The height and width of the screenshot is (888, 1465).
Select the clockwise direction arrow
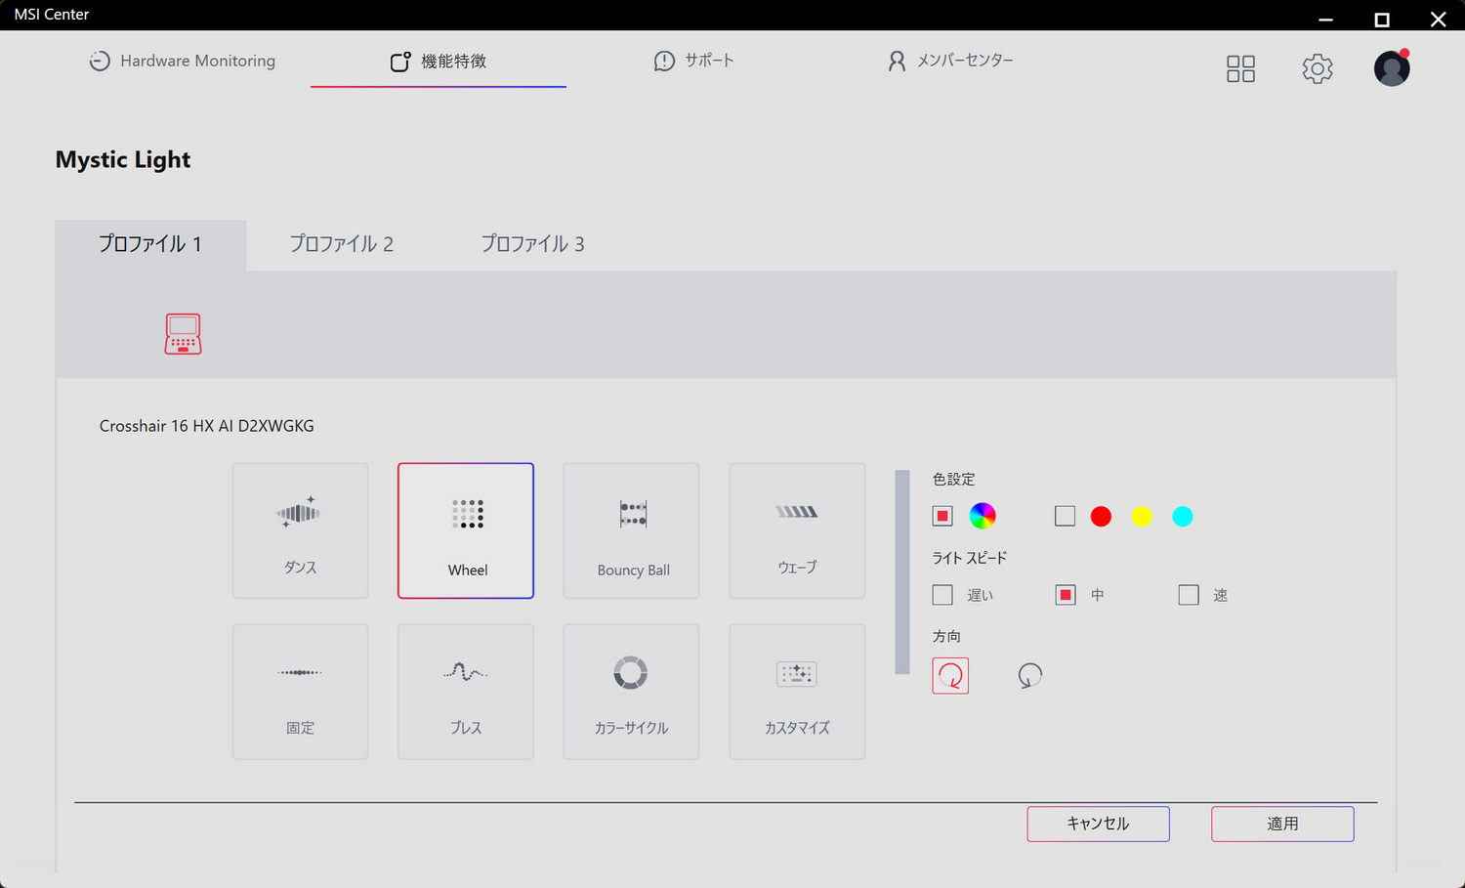pos(950,675)
